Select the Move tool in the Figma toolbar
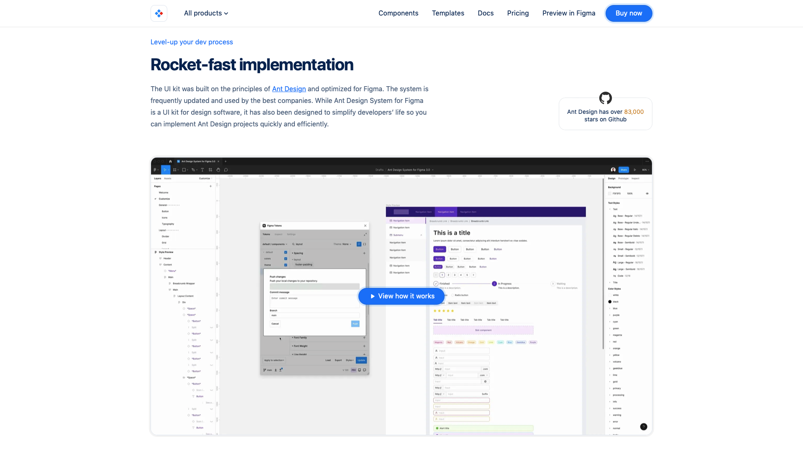This screenshot has height=452, width=803. click(166, 170)
